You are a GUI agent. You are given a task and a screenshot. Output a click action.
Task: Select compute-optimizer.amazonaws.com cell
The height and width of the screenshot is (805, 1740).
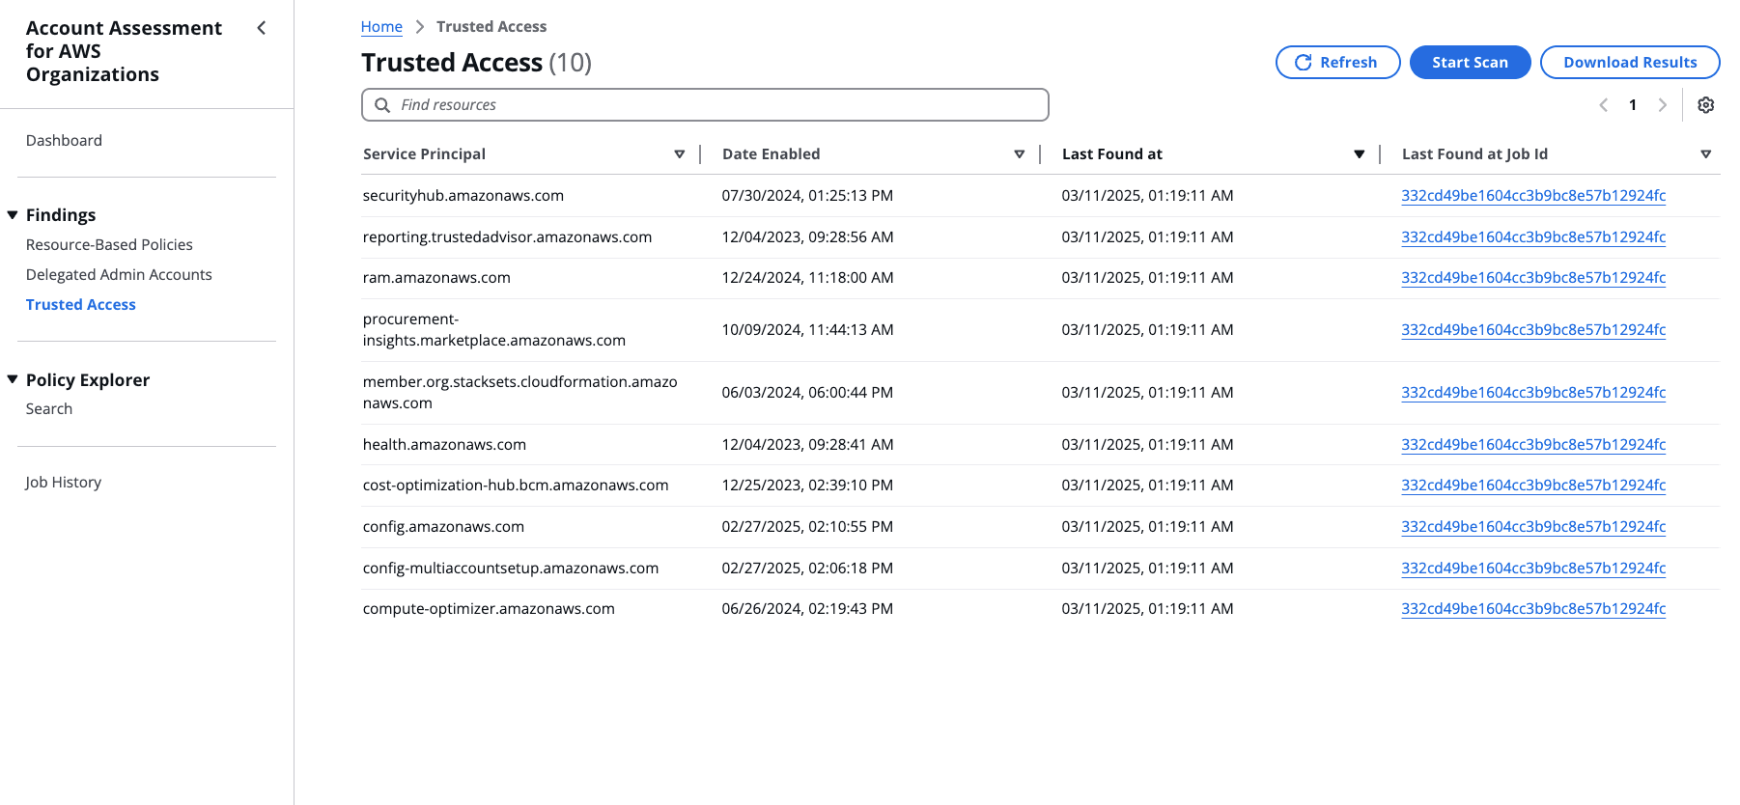(489, 609)
